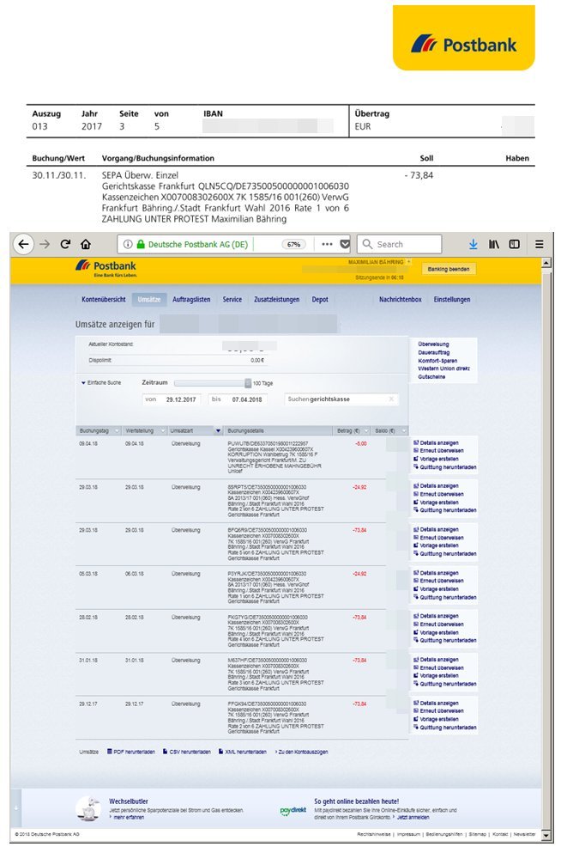
Task: Open the page actions three-dots menu
Action: click(x=327, y=244)
